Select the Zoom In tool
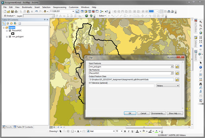 coord(201,22)
